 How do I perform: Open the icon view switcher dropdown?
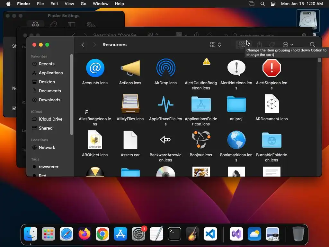tap(216, 44)
